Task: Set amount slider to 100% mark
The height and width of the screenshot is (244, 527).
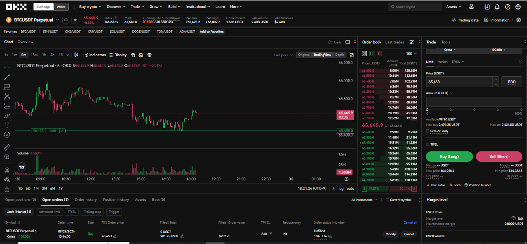Action: tap(521, 110)
